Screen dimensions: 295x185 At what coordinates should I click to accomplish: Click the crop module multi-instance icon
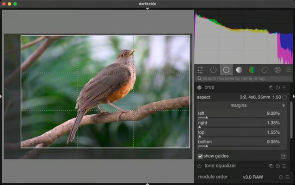point(271,87)
